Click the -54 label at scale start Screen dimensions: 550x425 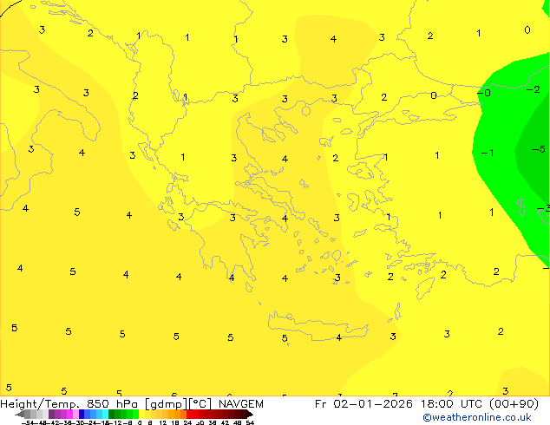[x=29, y=422]
